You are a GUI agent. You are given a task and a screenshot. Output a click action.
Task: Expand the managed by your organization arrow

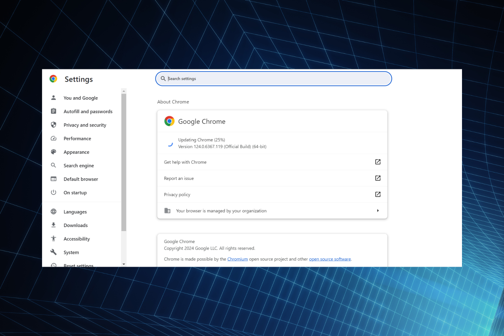click(378, 211)
